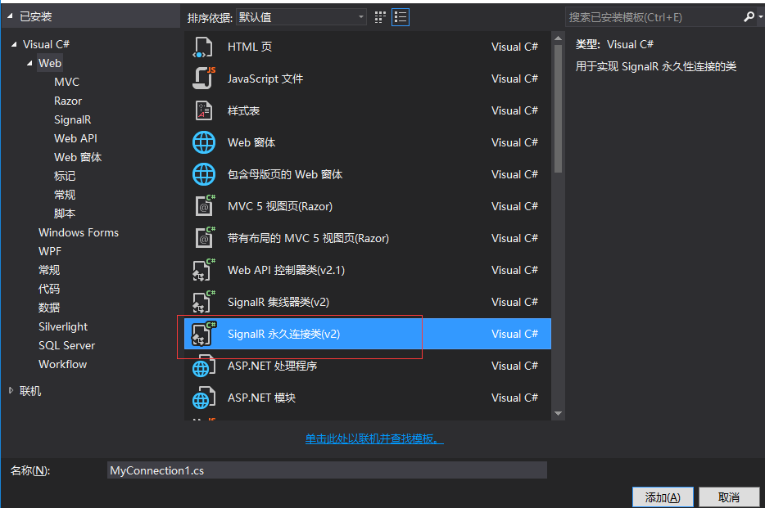
Task: Select SignalR 集线器类(v2) icon
Action: pyautogui.click(x=203, y=302)
